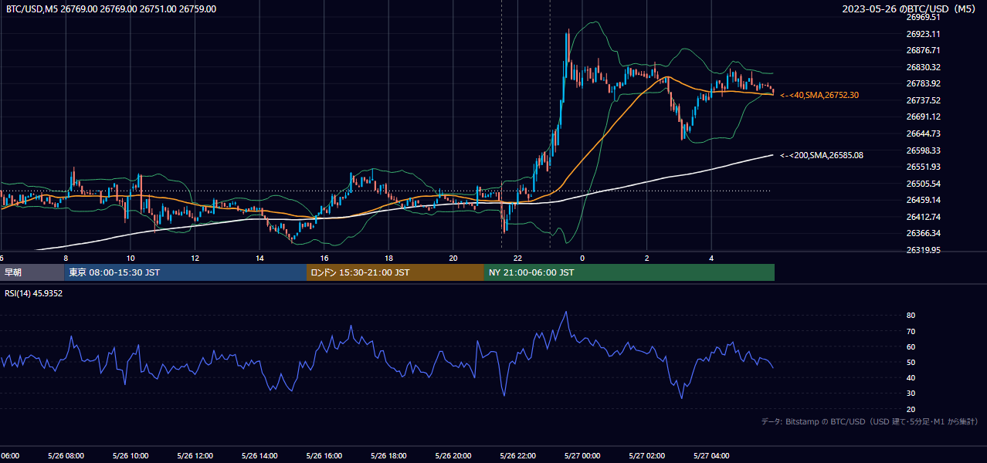Click hour tick 14 below price chart
Image resolution: width=987 pixels, height=463 pixels.
click(x=259, y=259)
